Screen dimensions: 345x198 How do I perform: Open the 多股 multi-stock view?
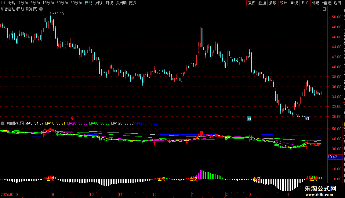tap(273, 3)
